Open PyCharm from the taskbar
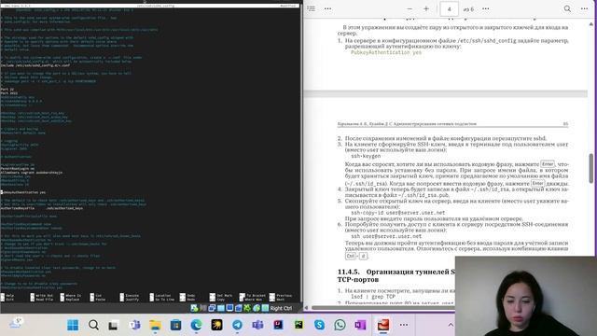 click(298, 325)
